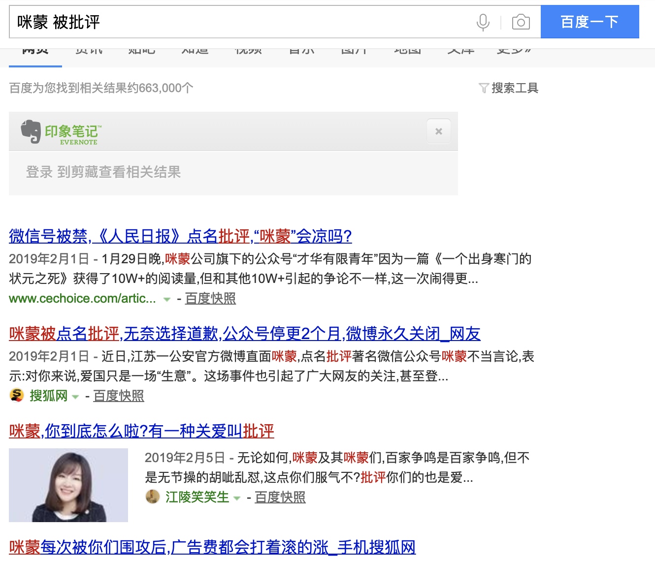Click 到剪藏查看相关结果 text in Evernote panel
The width and height of the screenshot is (655, 561).
click(119, 172)
